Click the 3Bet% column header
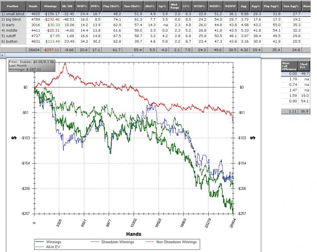 coord(150,6)
